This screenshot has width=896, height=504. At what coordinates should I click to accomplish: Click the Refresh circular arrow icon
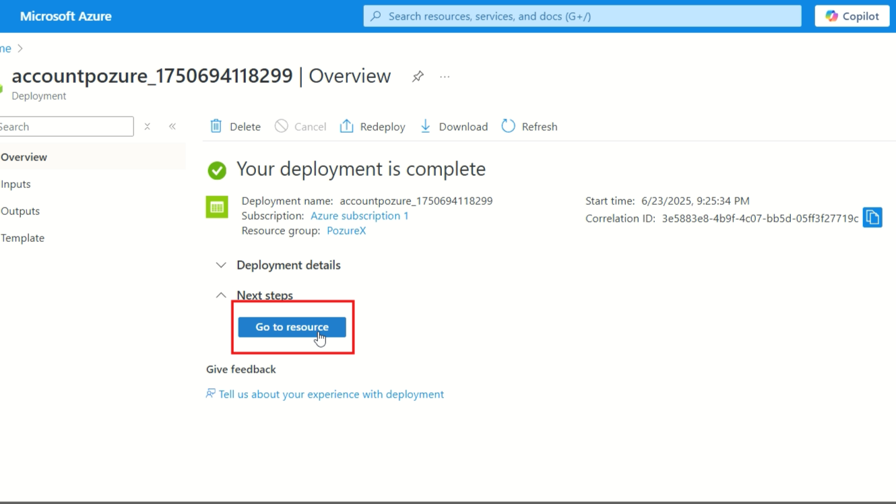tap(509, 126)
